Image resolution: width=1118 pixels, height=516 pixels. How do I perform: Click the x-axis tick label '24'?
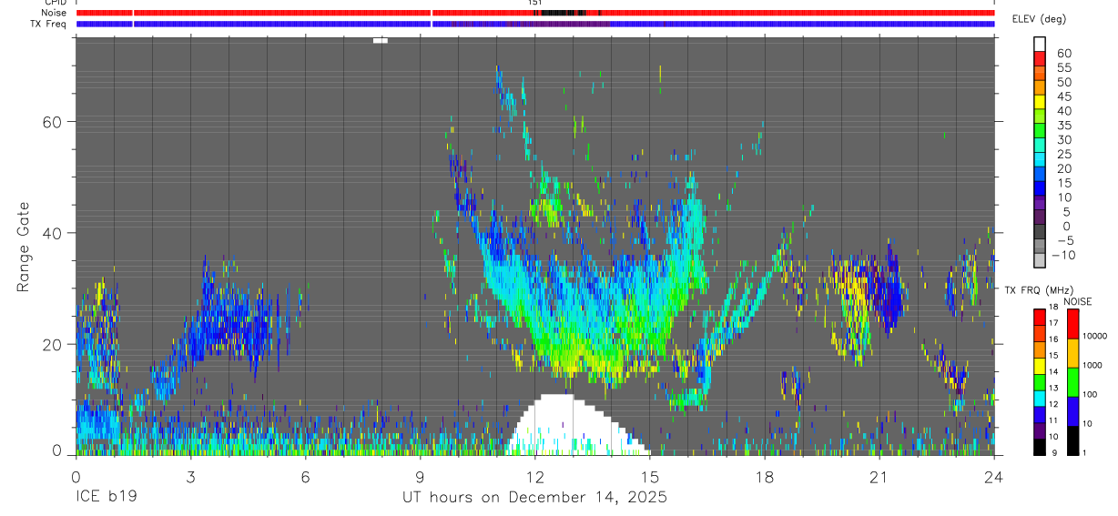994,477
